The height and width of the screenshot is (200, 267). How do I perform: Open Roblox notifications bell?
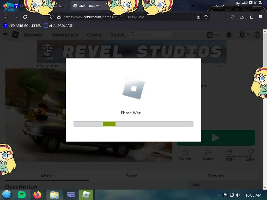[x=229, y=35]
